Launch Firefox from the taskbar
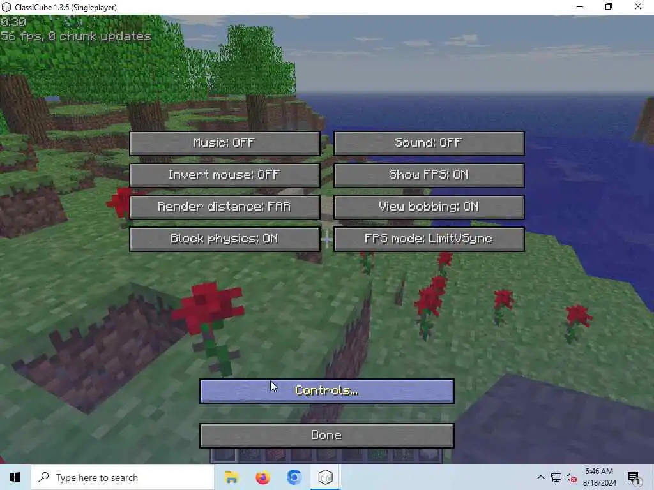This screenshot has width=654, height=490. point(262,477)
